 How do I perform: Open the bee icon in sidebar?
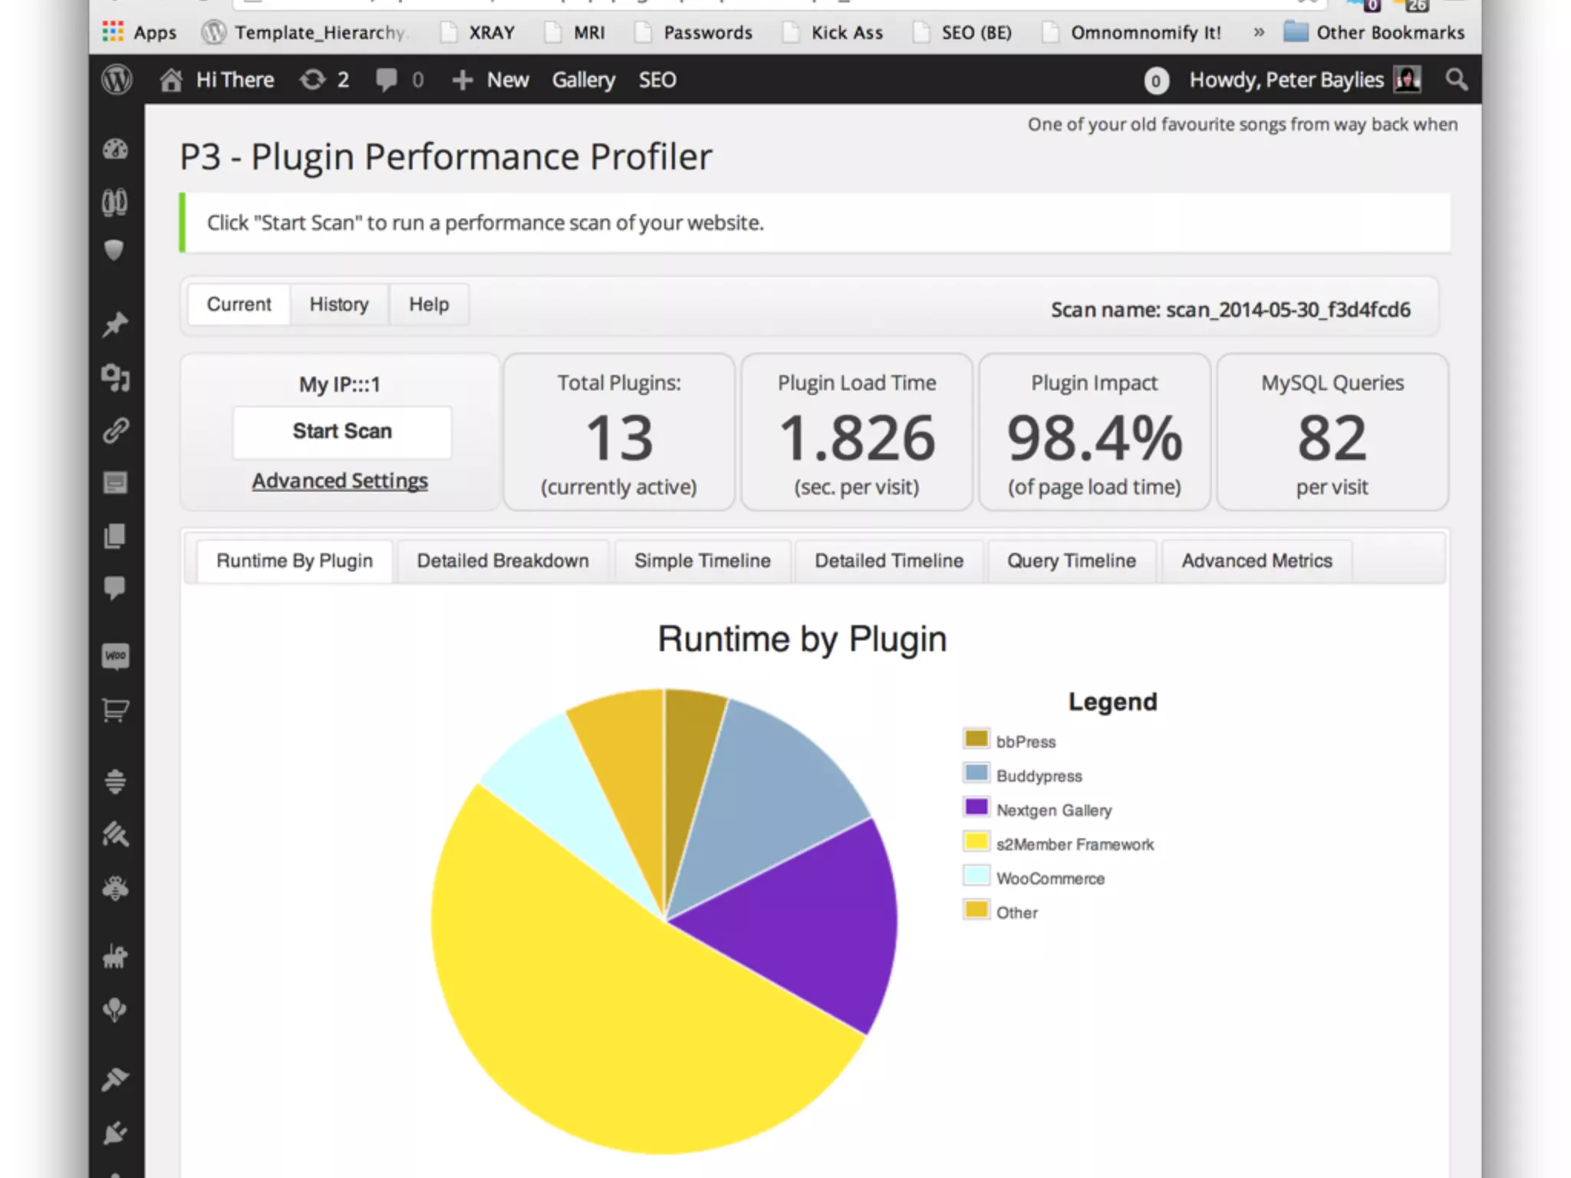(115, 887)
